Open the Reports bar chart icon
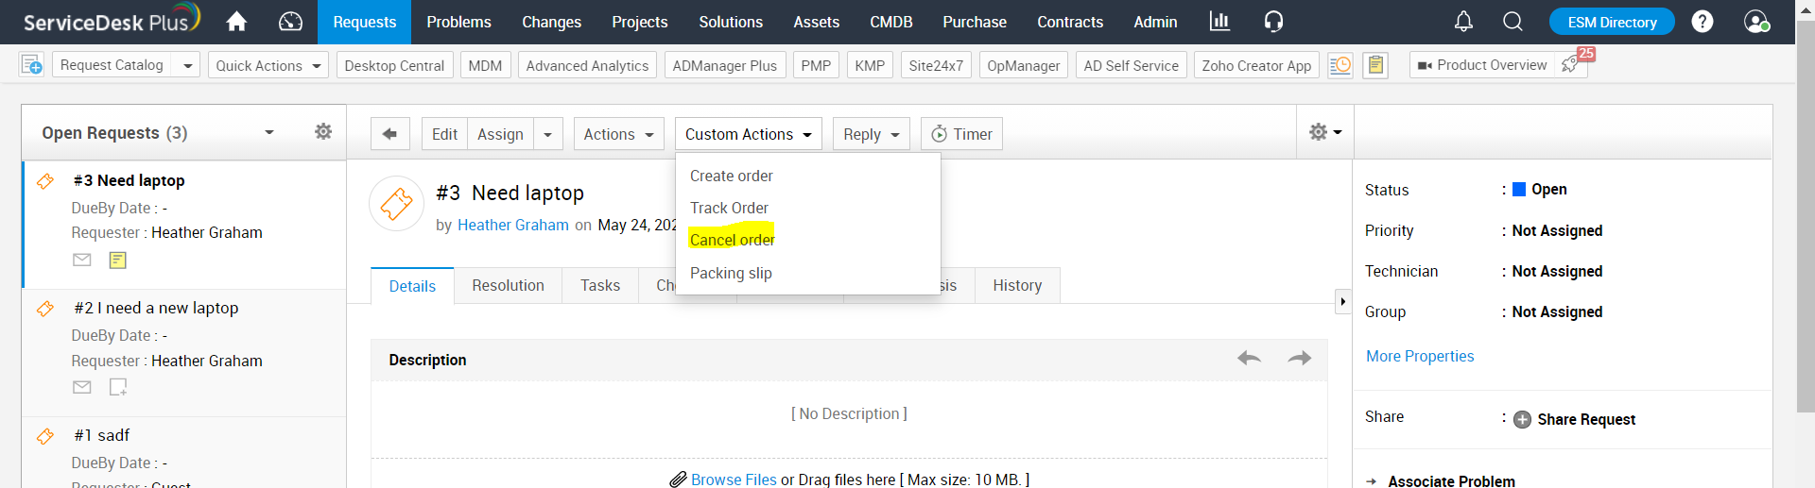This screenshot has height=488, width=1815. pyautogui.click(x=1219, y=22)
